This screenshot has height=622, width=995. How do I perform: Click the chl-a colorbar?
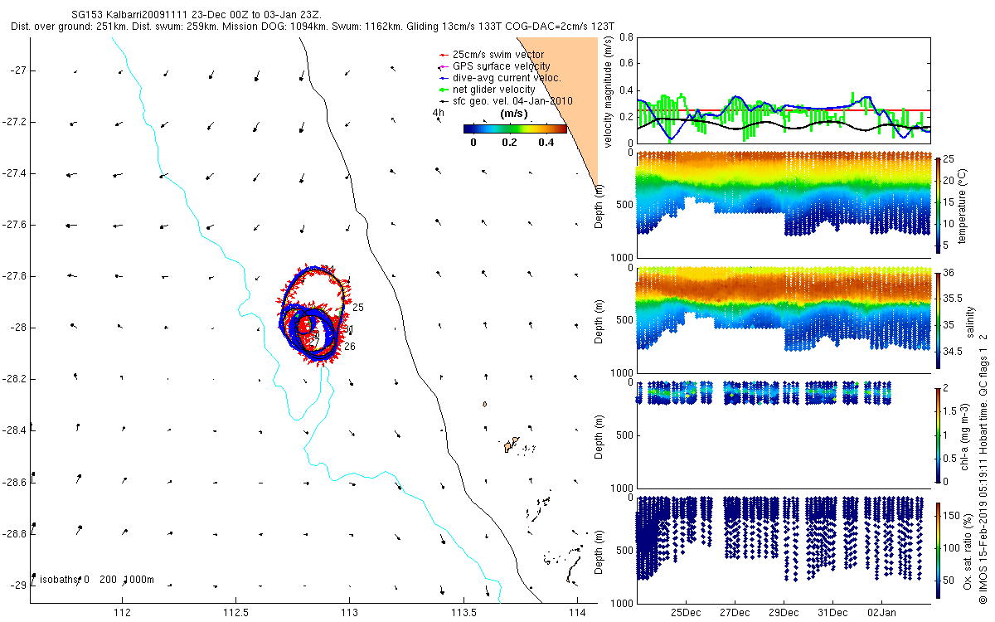(x=939, y=434)
